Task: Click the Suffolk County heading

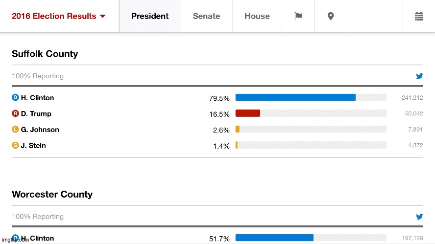Action: tap(45, 54)
